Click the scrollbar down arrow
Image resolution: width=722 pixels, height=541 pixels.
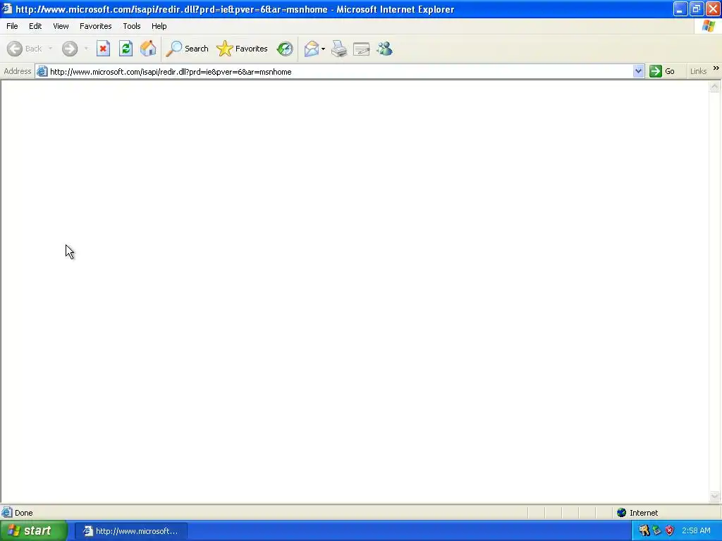[715, 496]
